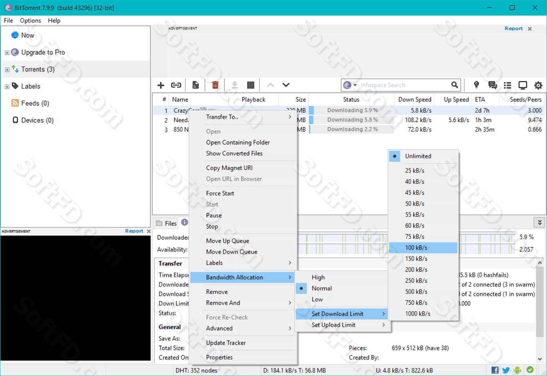The image size is (547, 376).
Task: Click the Start Torrent download arrow icon
Action: pyautogui.click(x=235, y=85)
